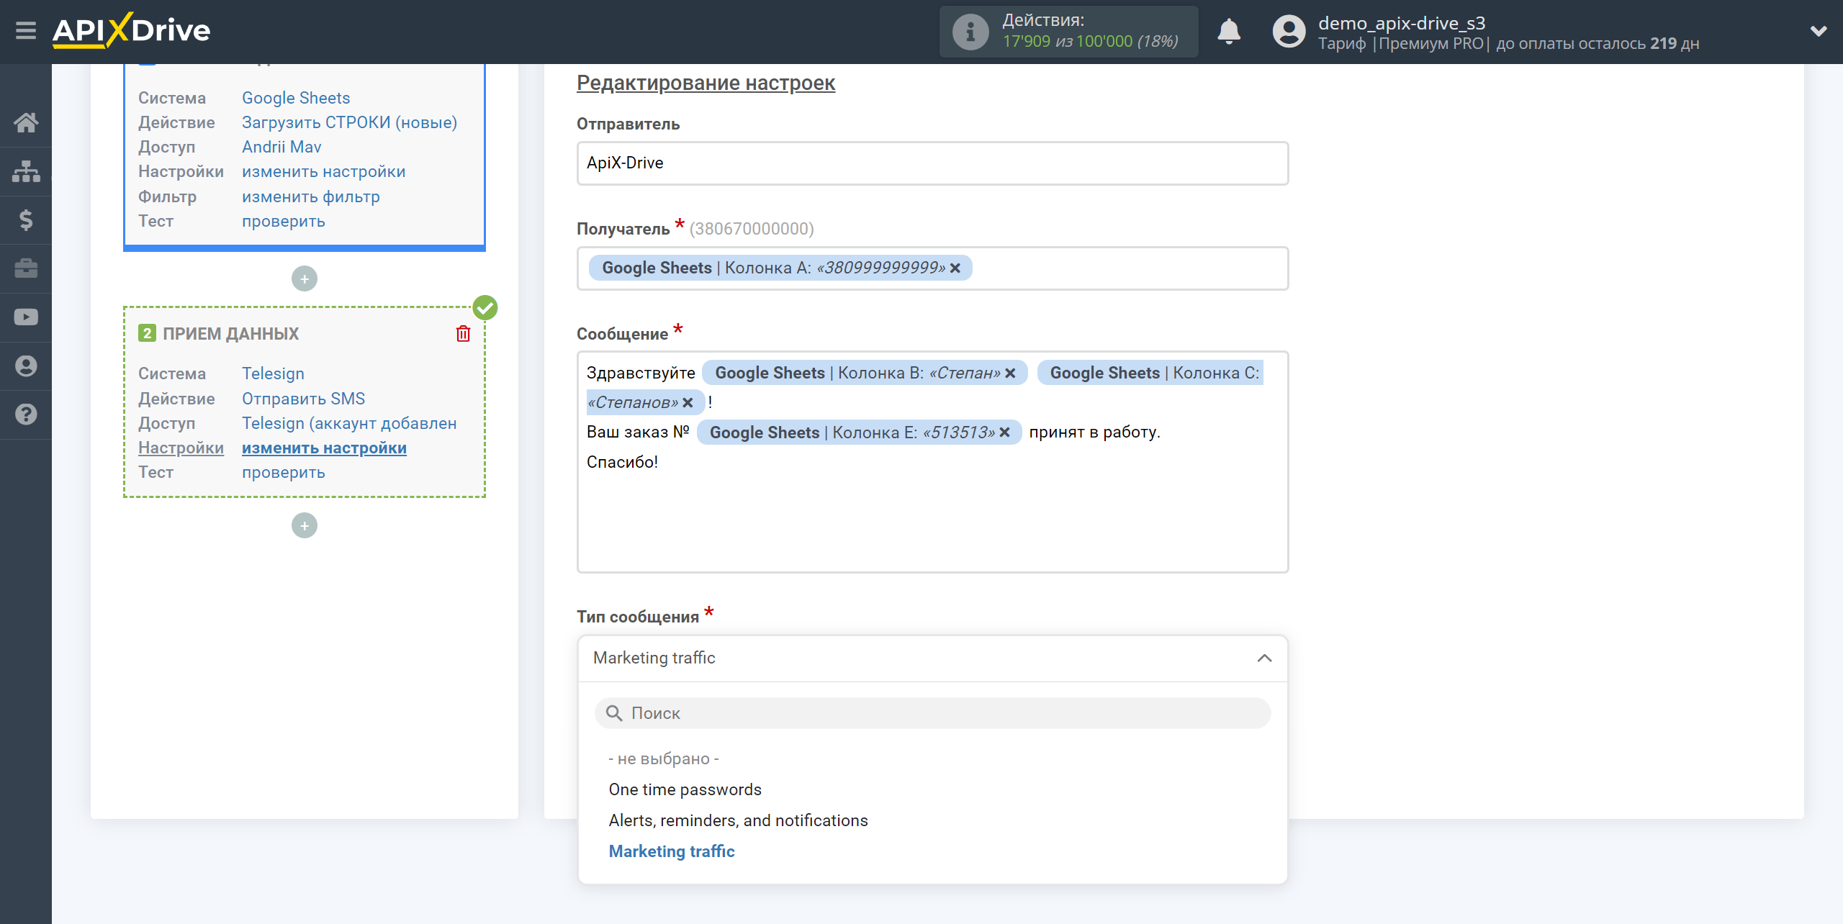1843x924 pixels.
Task: Remove Колонка A tag from recipient
Action: click(955, 268)
